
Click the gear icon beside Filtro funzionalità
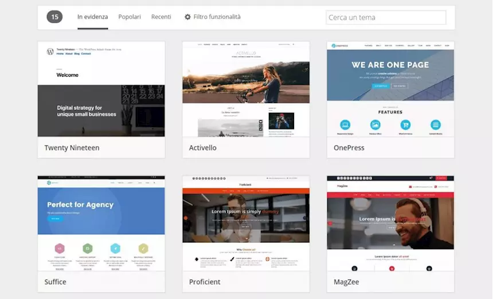[x=187, y=17]
